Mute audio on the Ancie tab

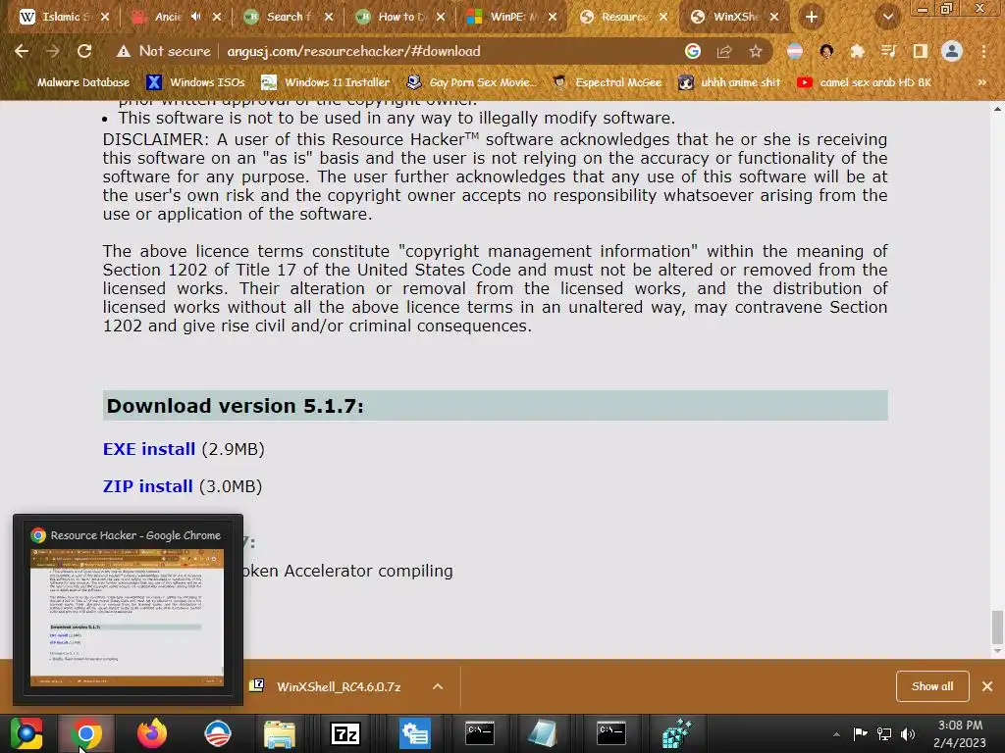[x=196, y=17]
